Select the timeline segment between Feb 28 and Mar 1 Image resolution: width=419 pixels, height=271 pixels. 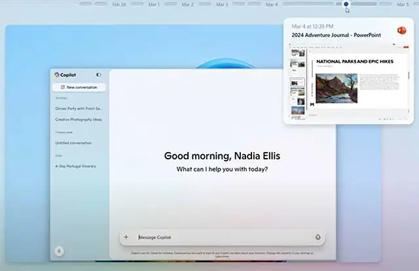click(137, 4)
